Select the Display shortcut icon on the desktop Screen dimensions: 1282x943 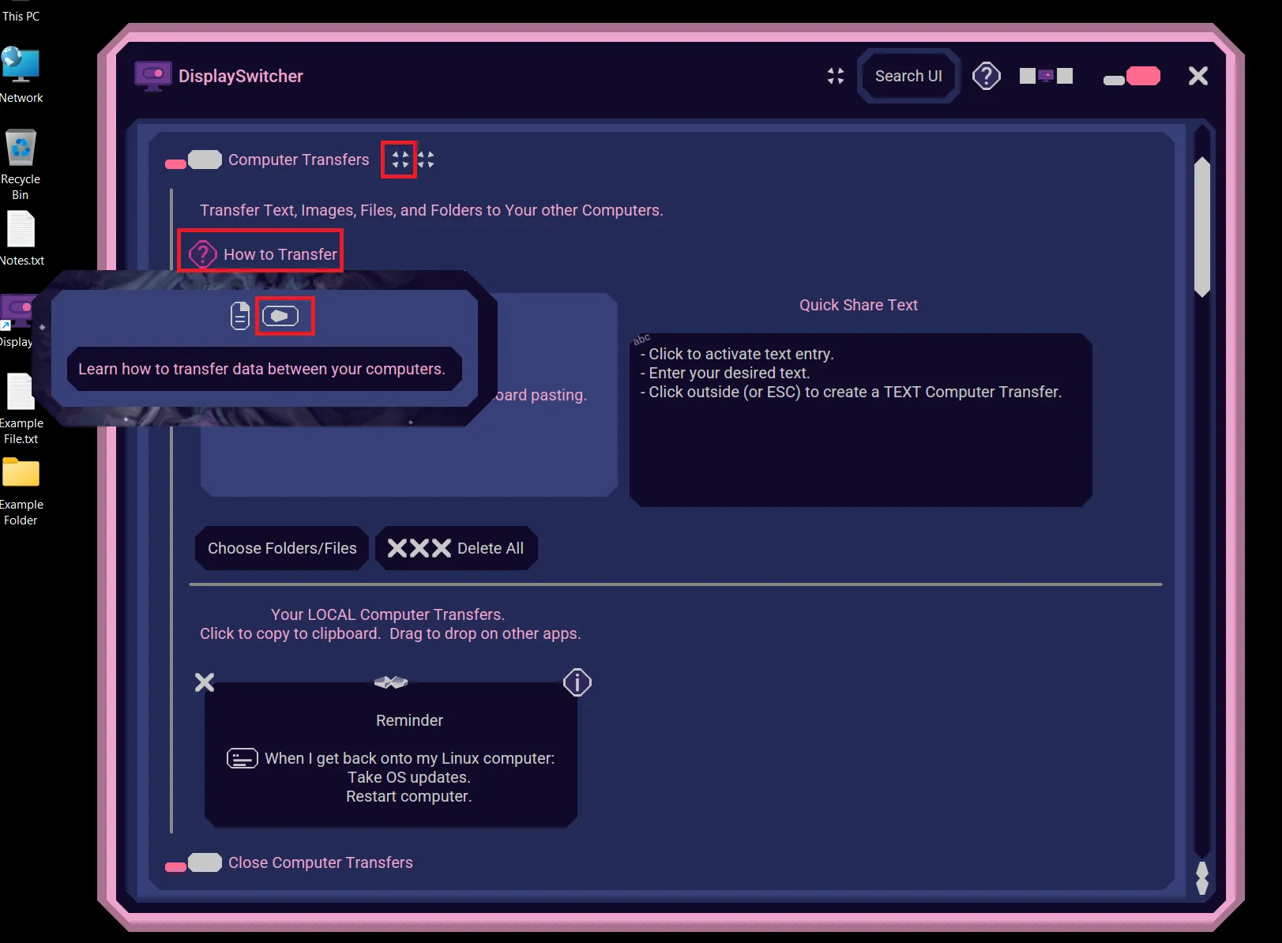(17, 322)
